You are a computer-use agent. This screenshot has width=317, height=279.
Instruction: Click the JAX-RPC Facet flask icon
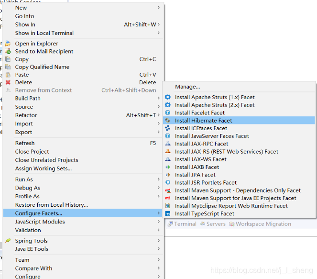[x=168, y=144]
